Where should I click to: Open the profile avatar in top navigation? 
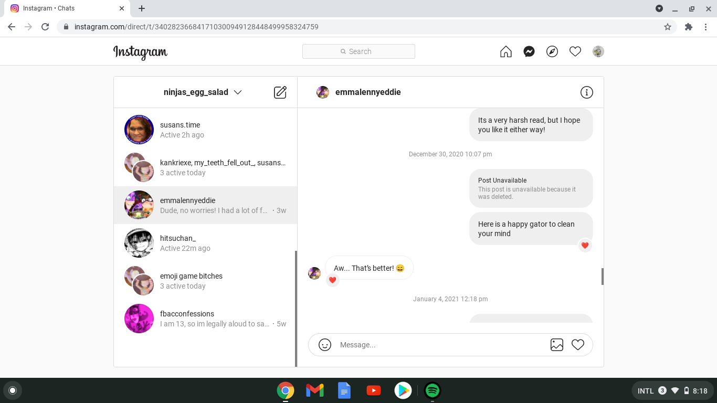598,51
